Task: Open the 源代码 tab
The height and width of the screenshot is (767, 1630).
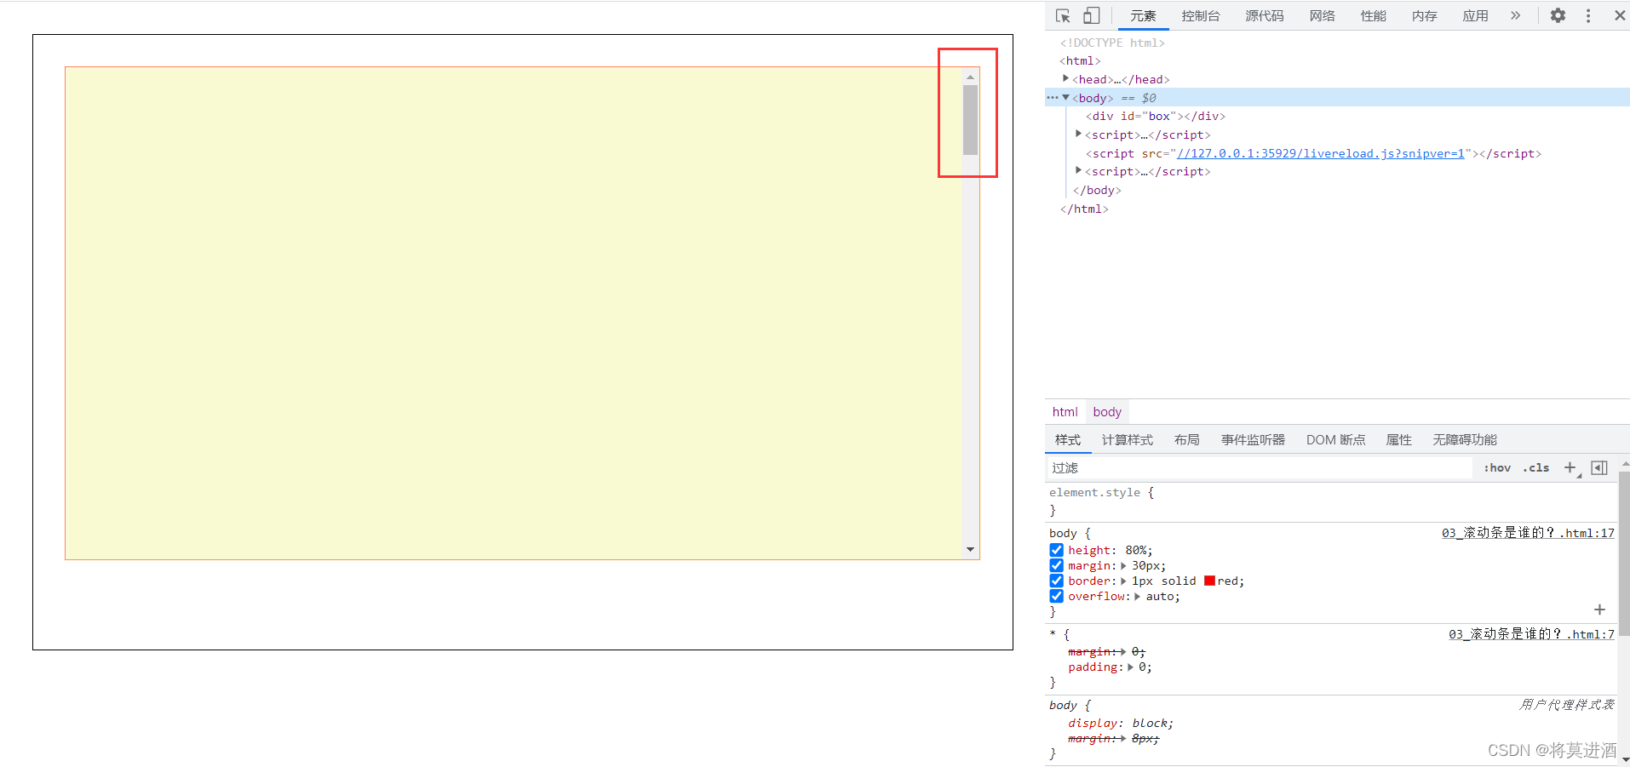Action: coord(1265,15)
